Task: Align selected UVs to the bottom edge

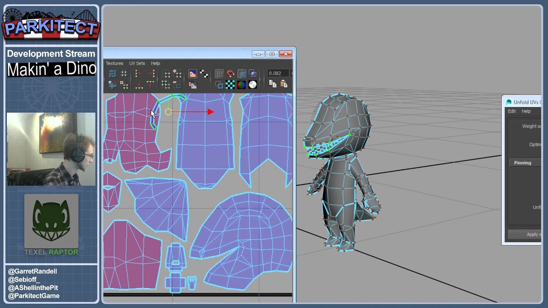Action: [x=139, y=85]
